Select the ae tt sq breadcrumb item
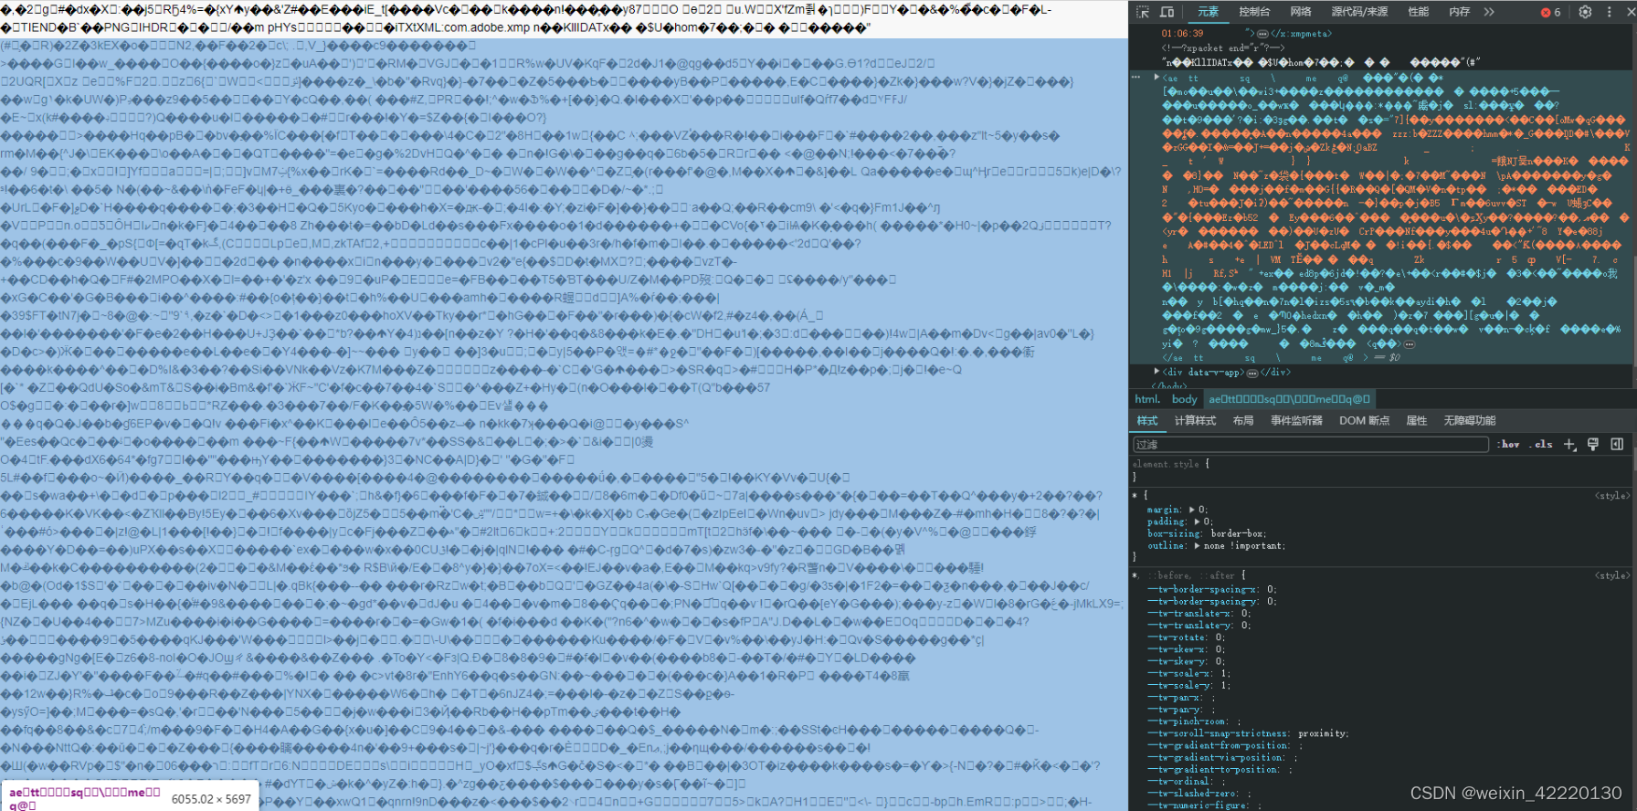The image size is (1637, 811). pos(1289,399)
